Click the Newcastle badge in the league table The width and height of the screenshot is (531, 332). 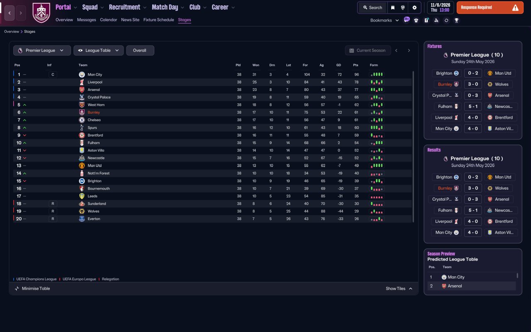[x=82, y=158]
